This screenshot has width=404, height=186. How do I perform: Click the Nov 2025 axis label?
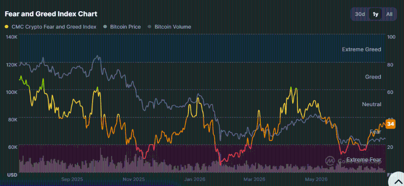134,179
